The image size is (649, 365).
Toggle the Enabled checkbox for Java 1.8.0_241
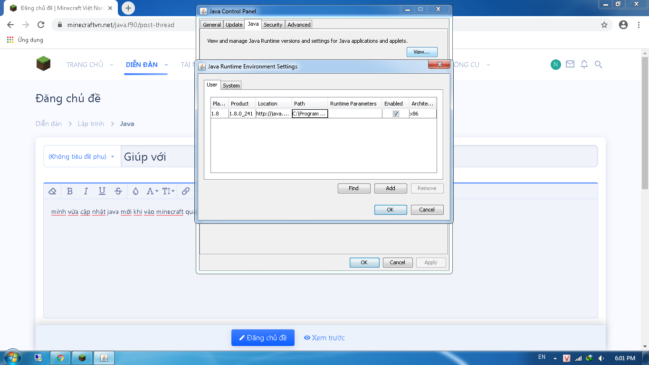tap(396, 114)
